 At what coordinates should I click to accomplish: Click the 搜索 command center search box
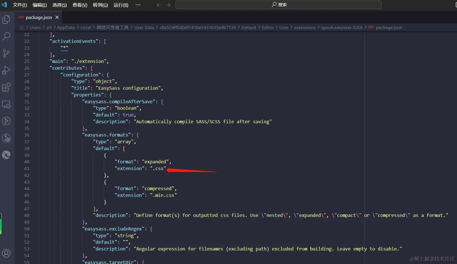[x=279, y=5]
